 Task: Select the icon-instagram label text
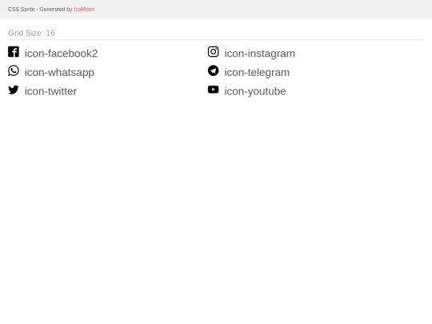click(259, 54)
